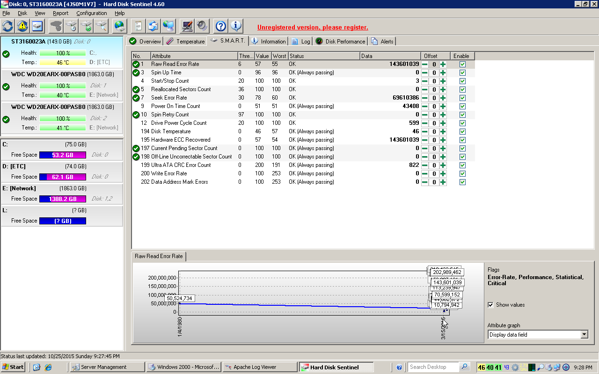
Task: Click the Start button
Action: pyautogui.click(x=13, y=367)
